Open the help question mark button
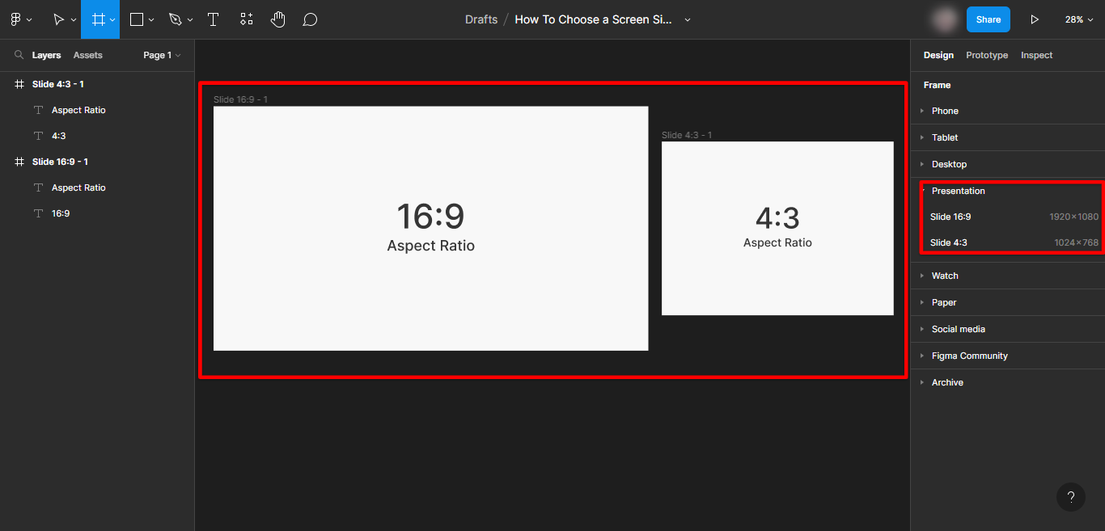The width and height of the screenshot is (1105, 531). tap(1070, 497)
